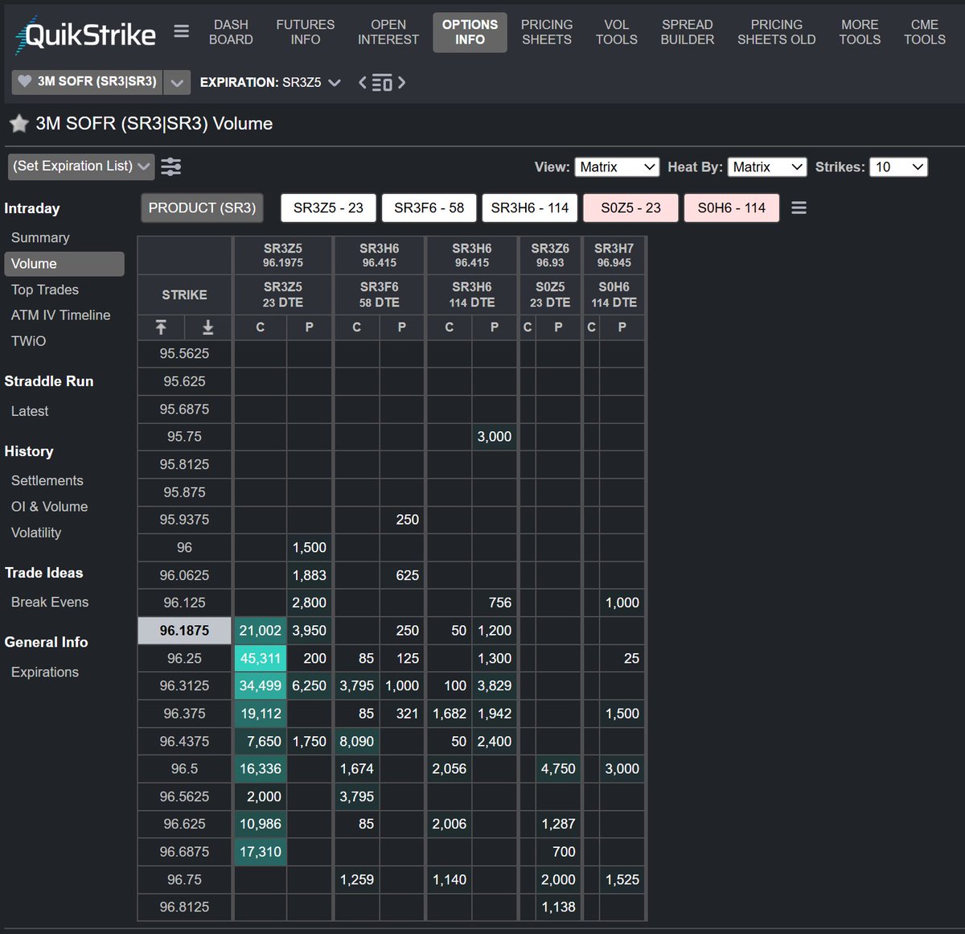Open PRICING SHEETS tab
This screenshot has height=934, width=965.
click(x=547, y=32)
